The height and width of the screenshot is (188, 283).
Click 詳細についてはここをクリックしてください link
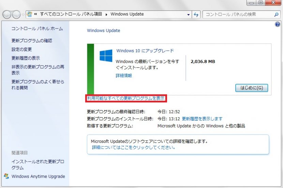(134, 147)
